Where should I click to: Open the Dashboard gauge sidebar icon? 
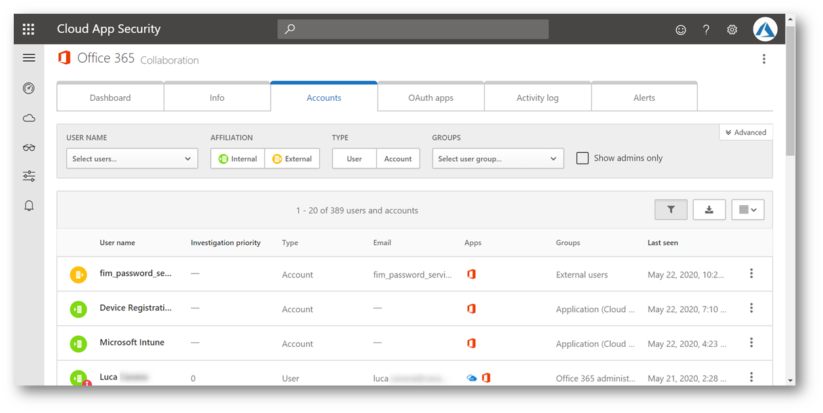[29, 88]
